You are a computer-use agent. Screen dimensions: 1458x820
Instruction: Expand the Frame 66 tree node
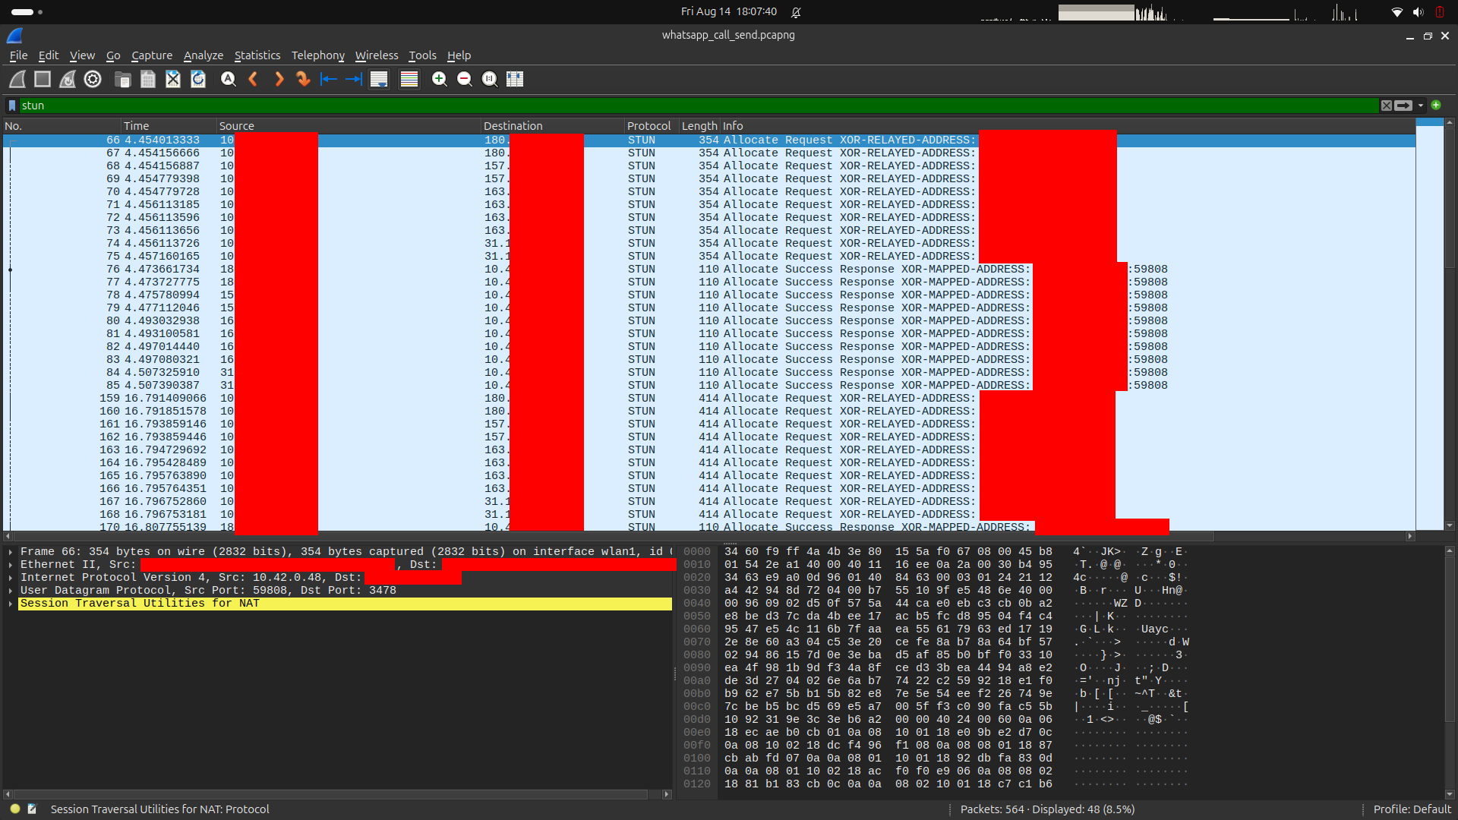pos(11,552)
